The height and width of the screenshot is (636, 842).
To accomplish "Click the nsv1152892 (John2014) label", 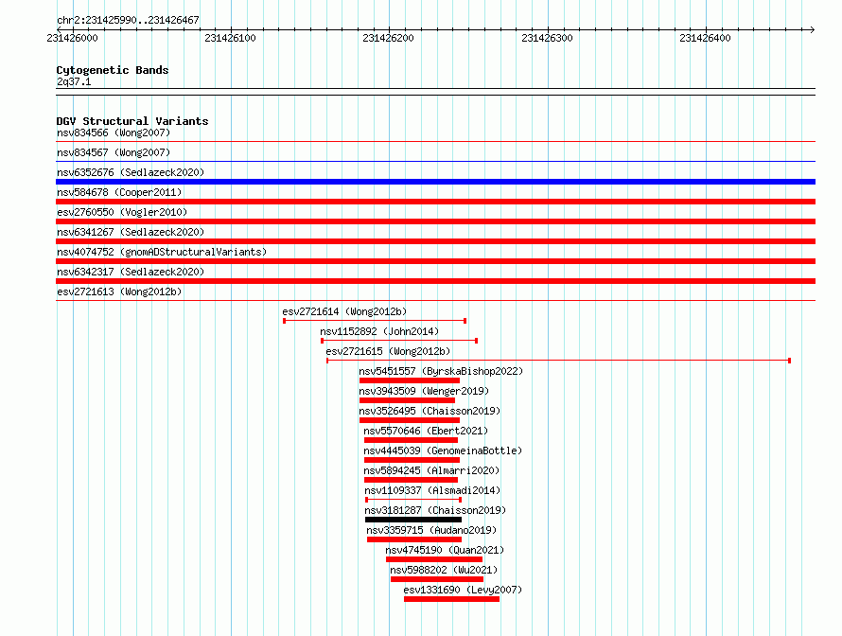I will (x=379, y=331).
